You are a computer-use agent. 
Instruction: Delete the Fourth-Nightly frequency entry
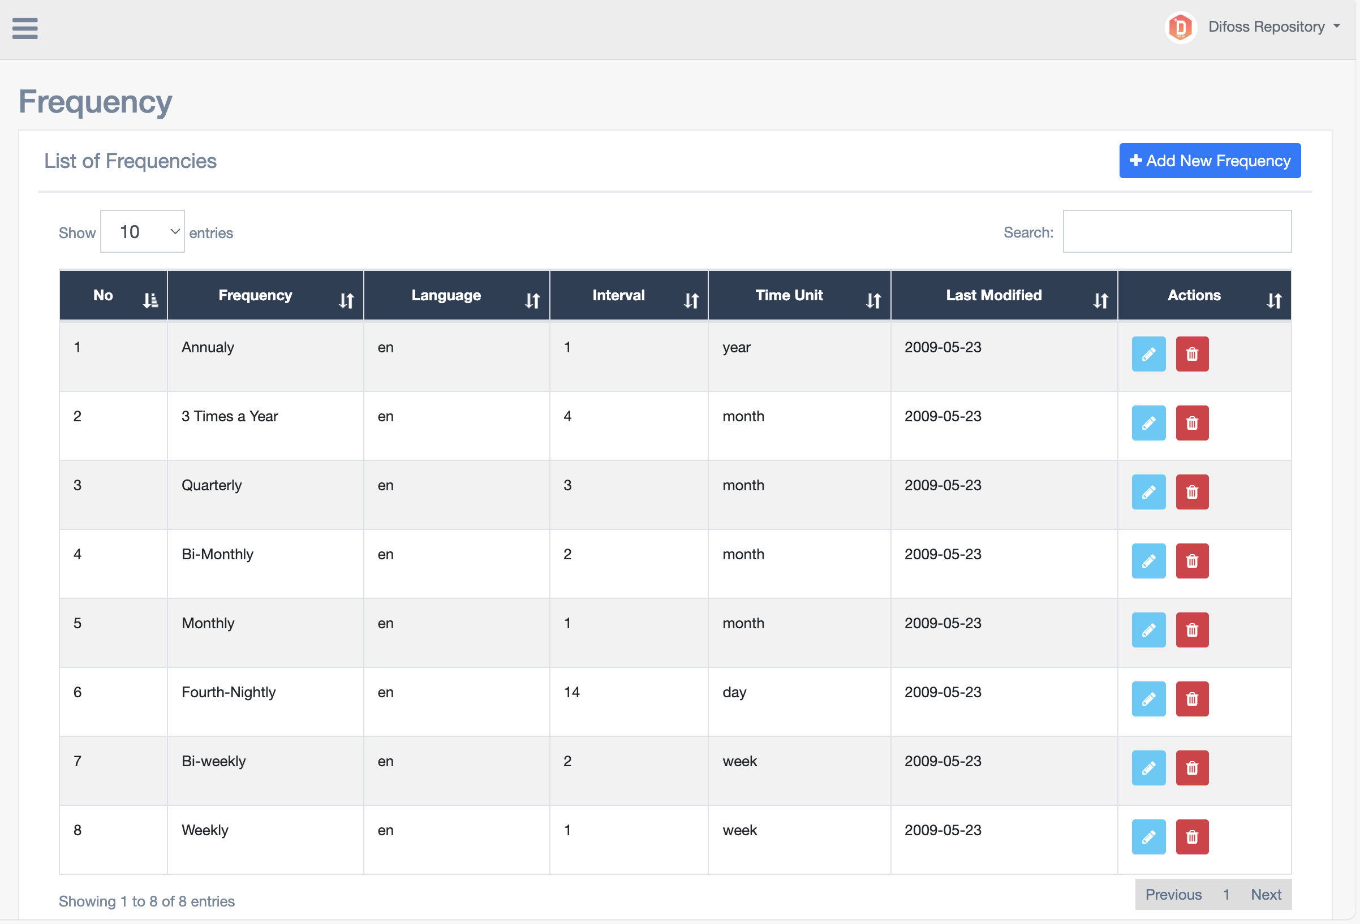tap(1191, 699)
